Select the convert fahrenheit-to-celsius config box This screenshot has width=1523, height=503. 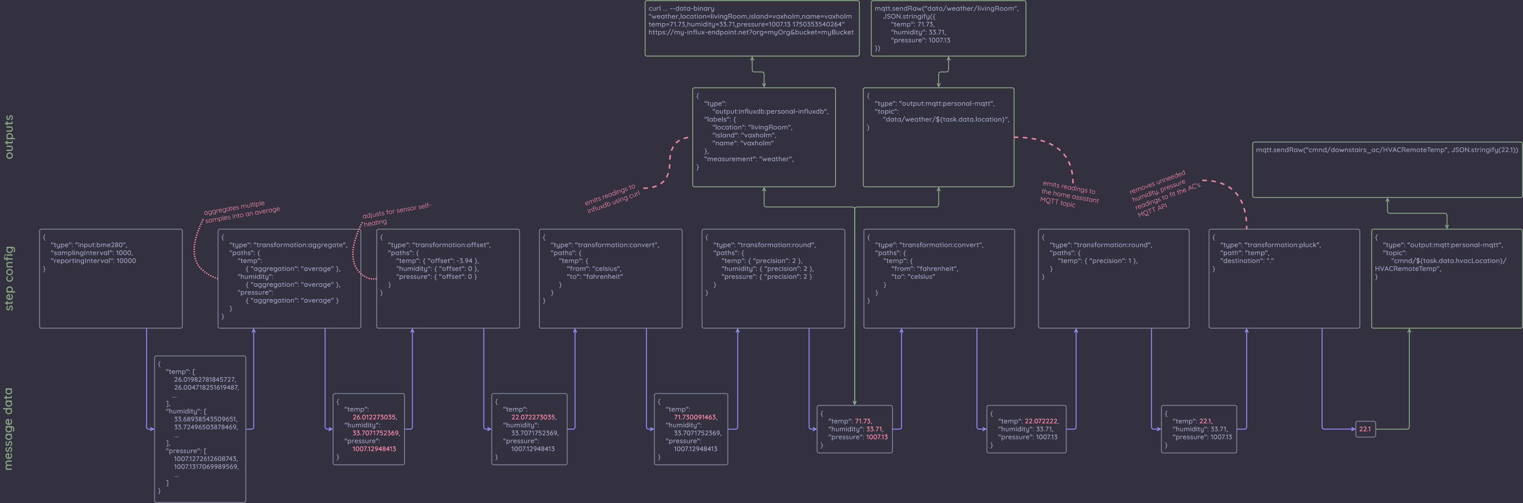pyautogui.click(x=939, y=279)
